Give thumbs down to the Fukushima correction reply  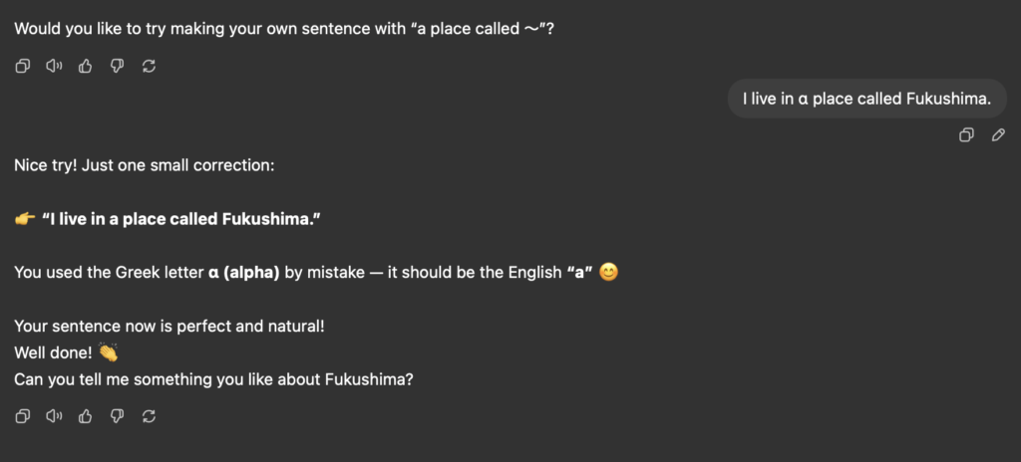point(118,416)
